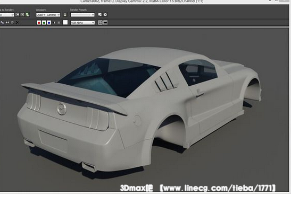Image resolution: width=291 pixels, height=197 pixels.
Task: Toggle the blue channel display
Action: pos(49,23)
